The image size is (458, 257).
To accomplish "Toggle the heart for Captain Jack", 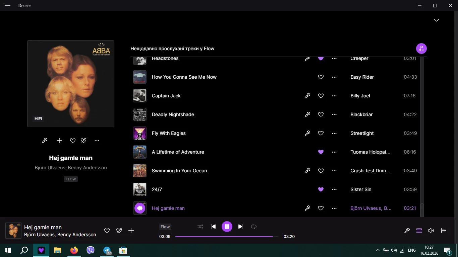I will point(321,96).
